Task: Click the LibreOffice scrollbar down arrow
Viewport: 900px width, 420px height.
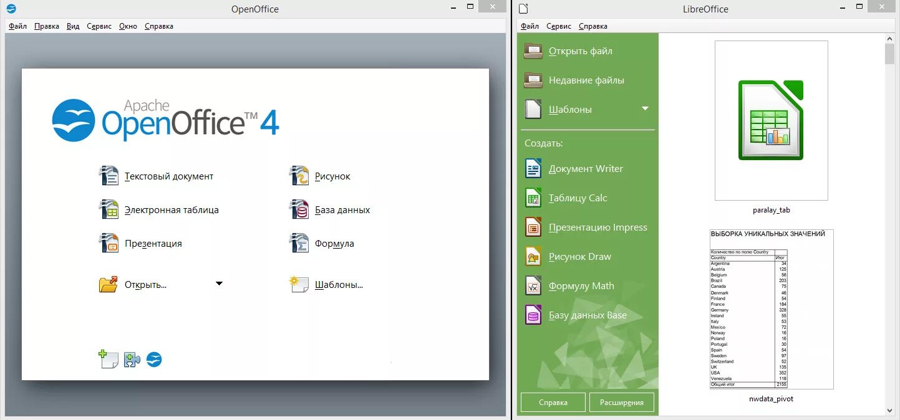Action: tap(889, 410)
